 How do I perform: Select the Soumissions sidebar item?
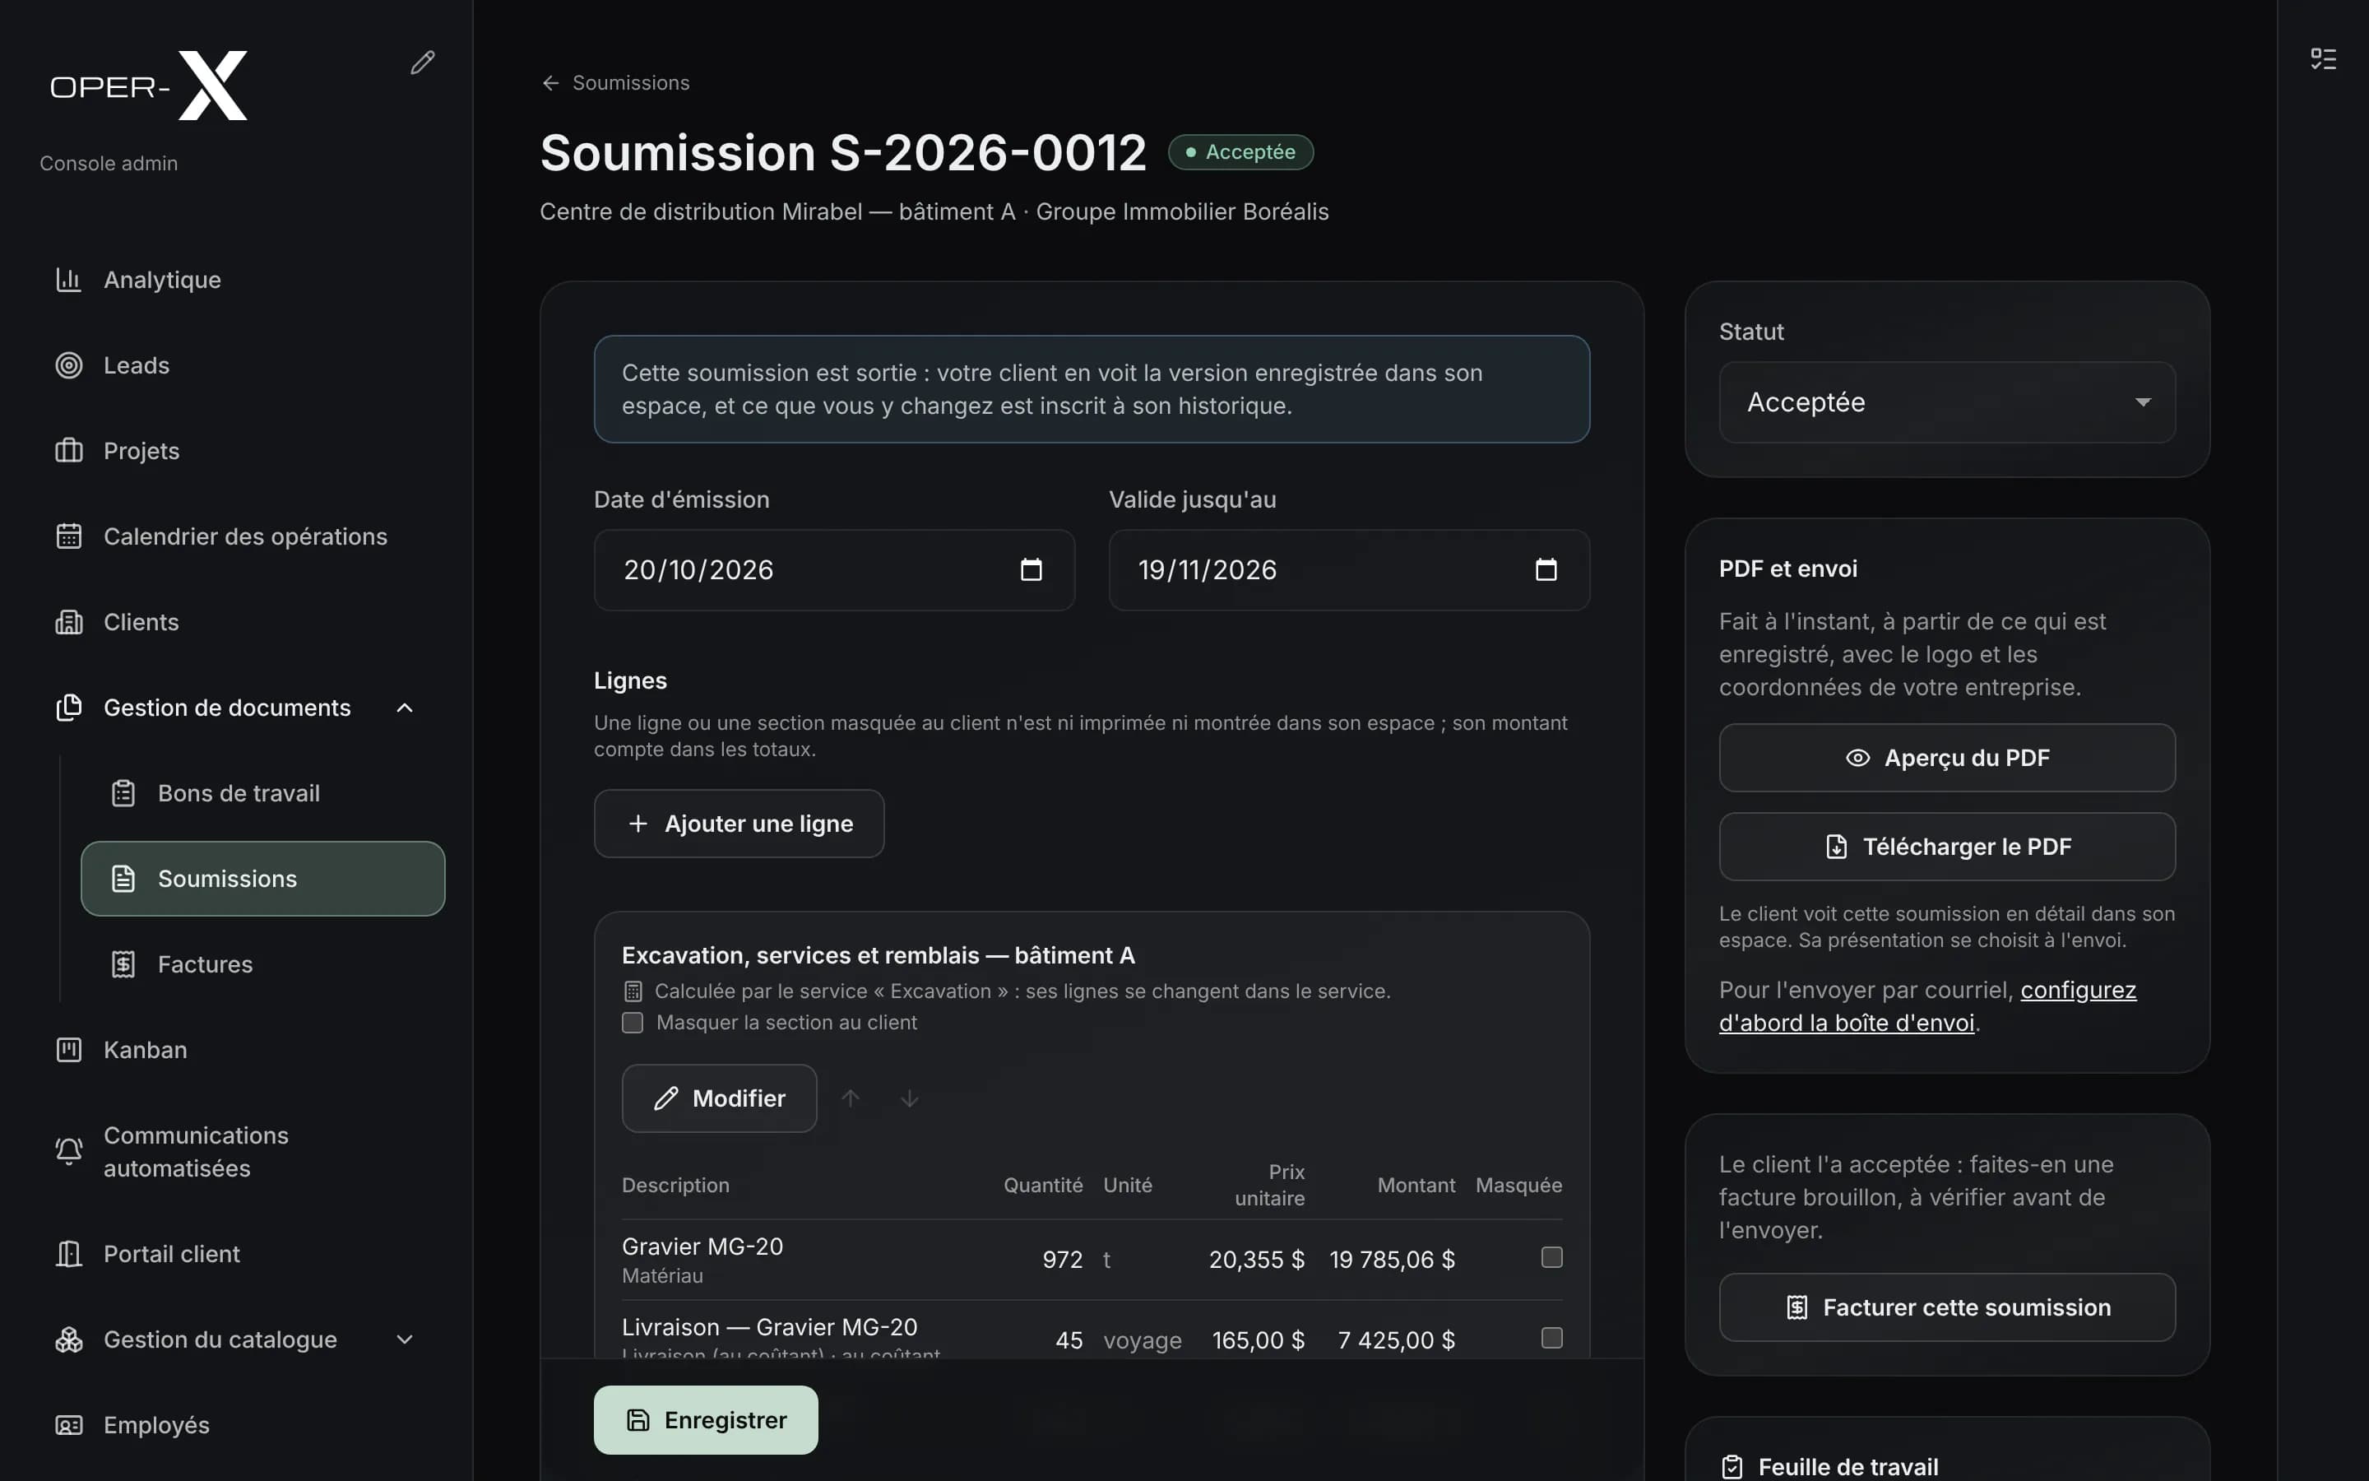[x=262, y=879]
